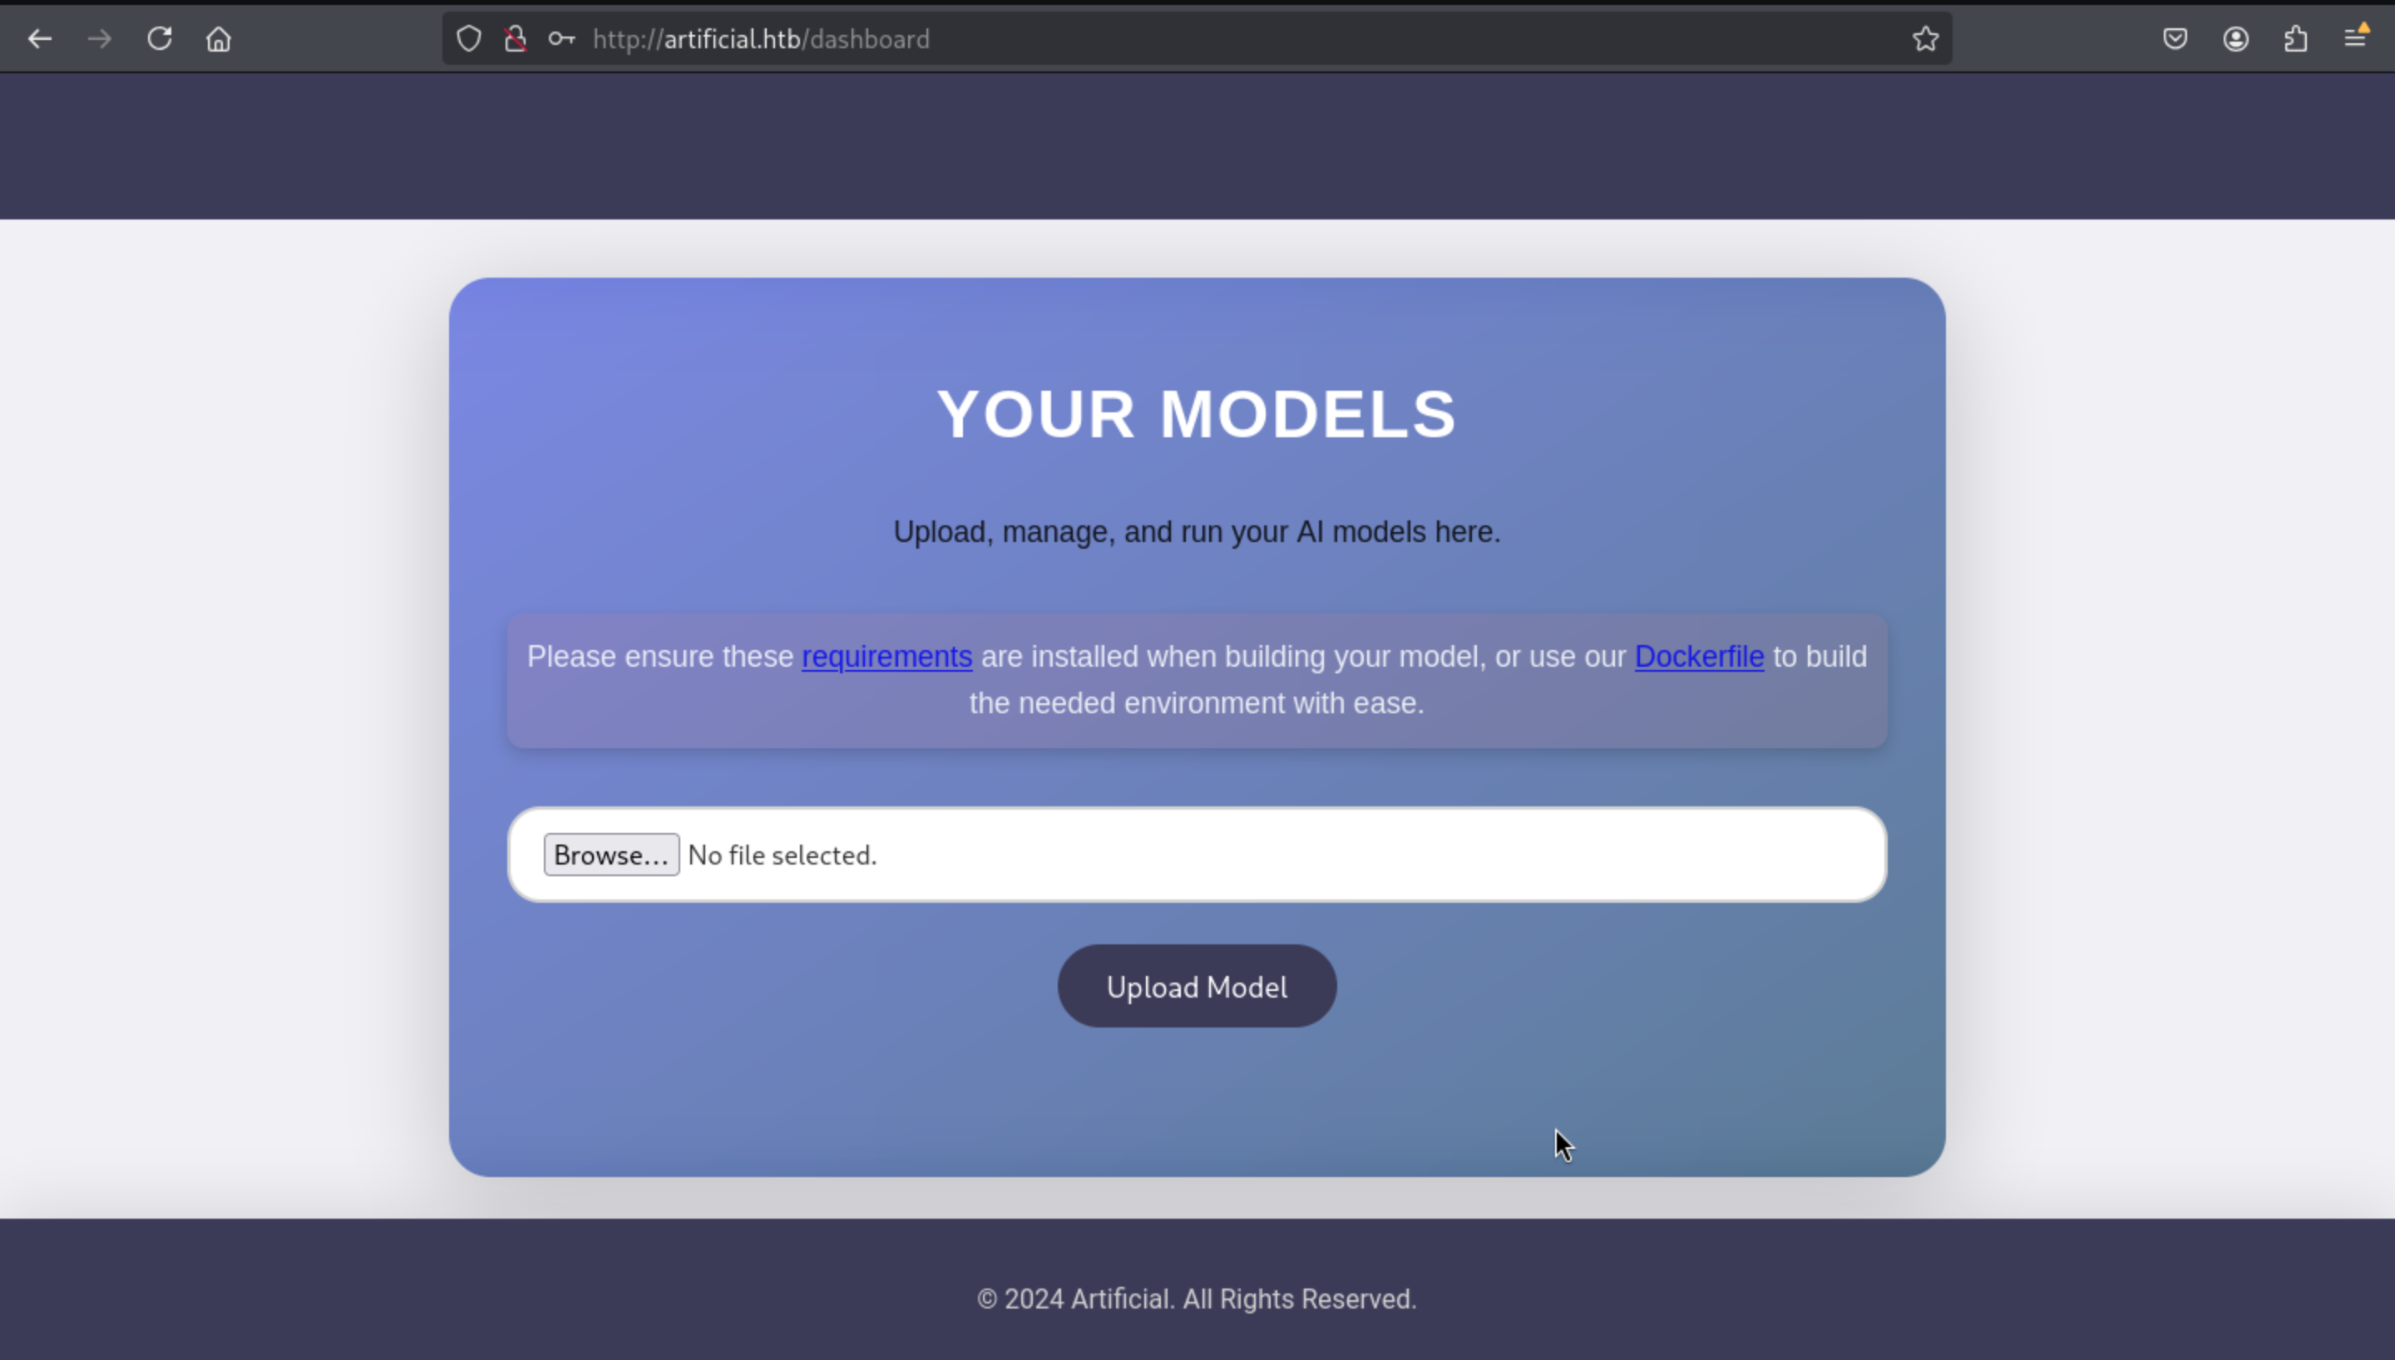Viewport: 2395px width, 1360px height.
Task: Click the URL address bar text
Action: coord(761,39)
